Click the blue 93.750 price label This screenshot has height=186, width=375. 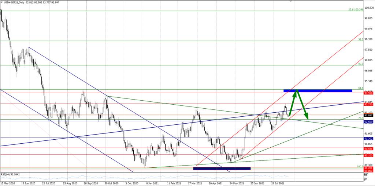(x=368, y=104)
